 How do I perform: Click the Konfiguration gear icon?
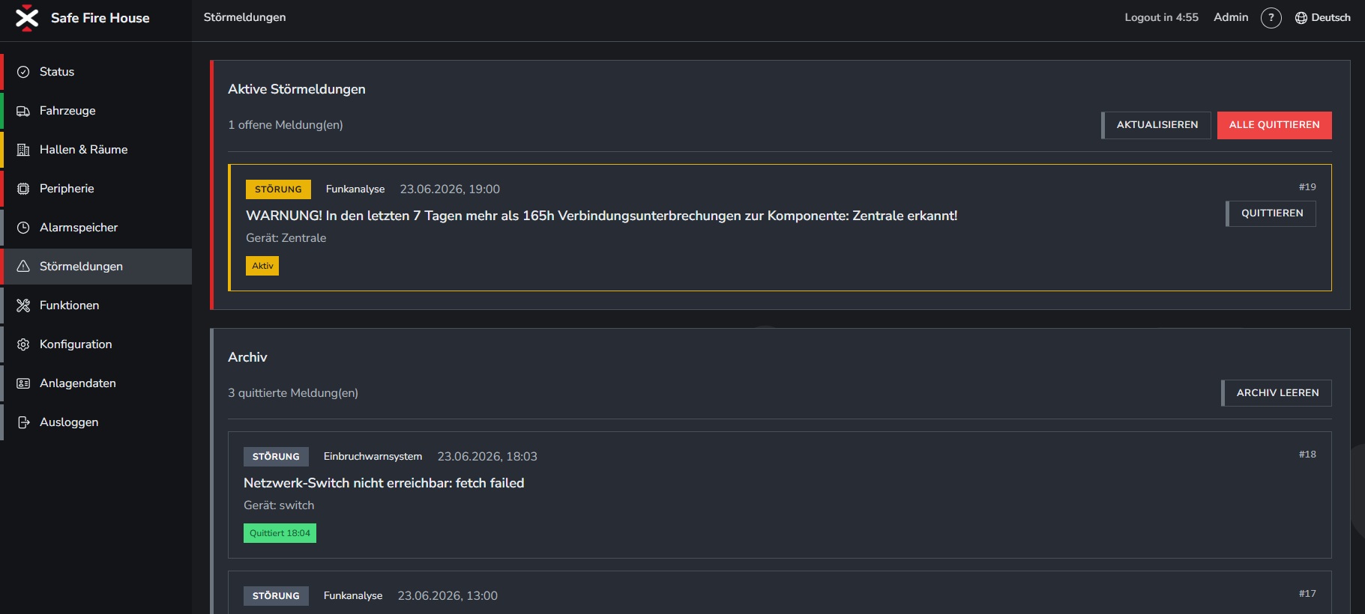23,344
